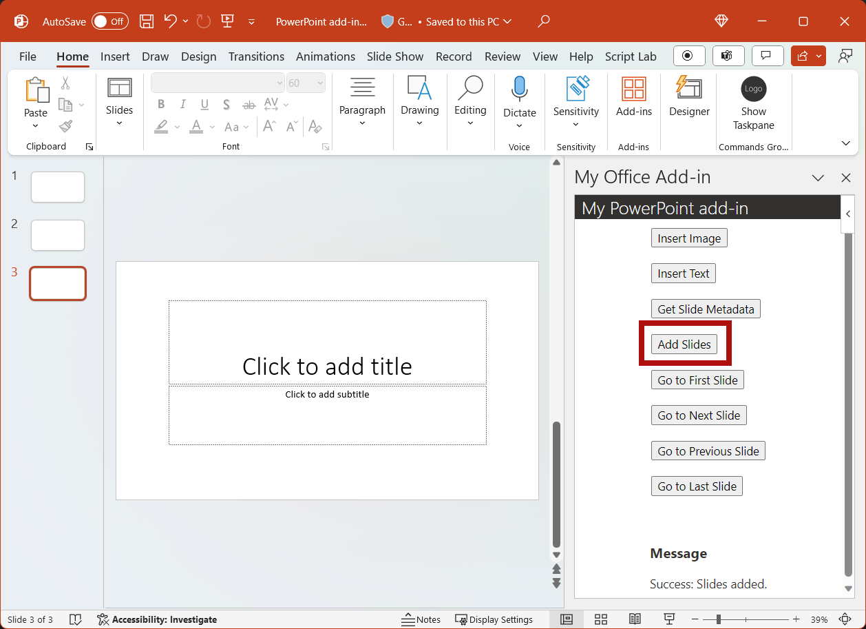Image resolution: width=866 pixels, height=629 pixels.
Task: Click the Add Slides button
Action: (684, 344)
